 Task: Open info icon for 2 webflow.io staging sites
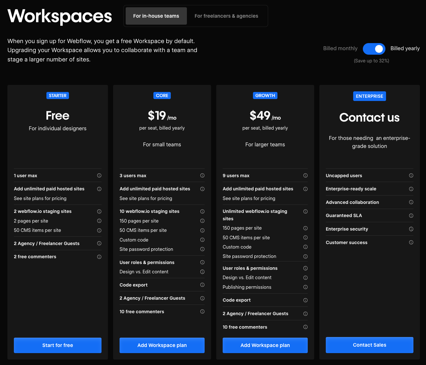[99, 212]
